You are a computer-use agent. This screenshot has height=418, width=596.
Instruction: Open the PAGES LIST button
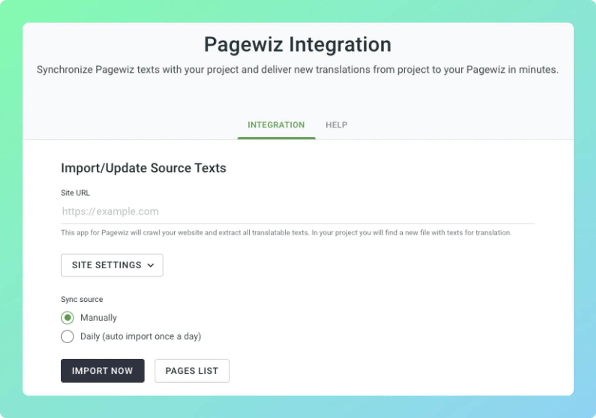(x=192, y=371)
